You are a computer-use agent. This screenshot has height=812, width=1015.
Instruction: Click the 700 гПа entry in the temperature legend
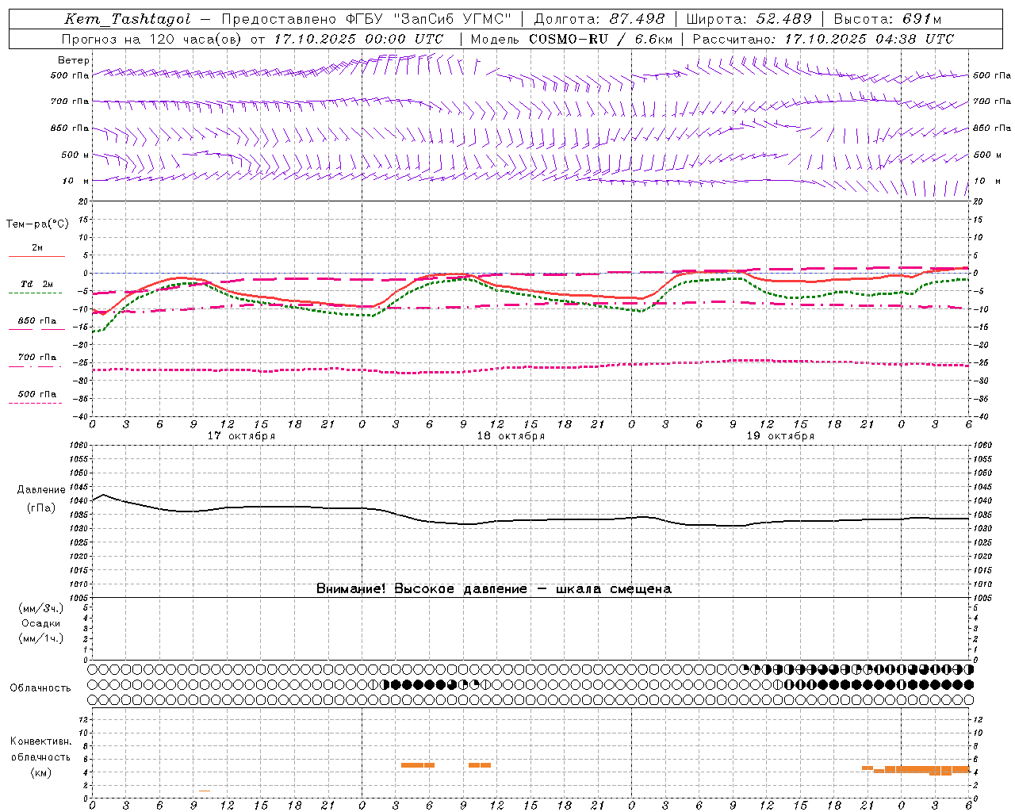tap(36, 358)
